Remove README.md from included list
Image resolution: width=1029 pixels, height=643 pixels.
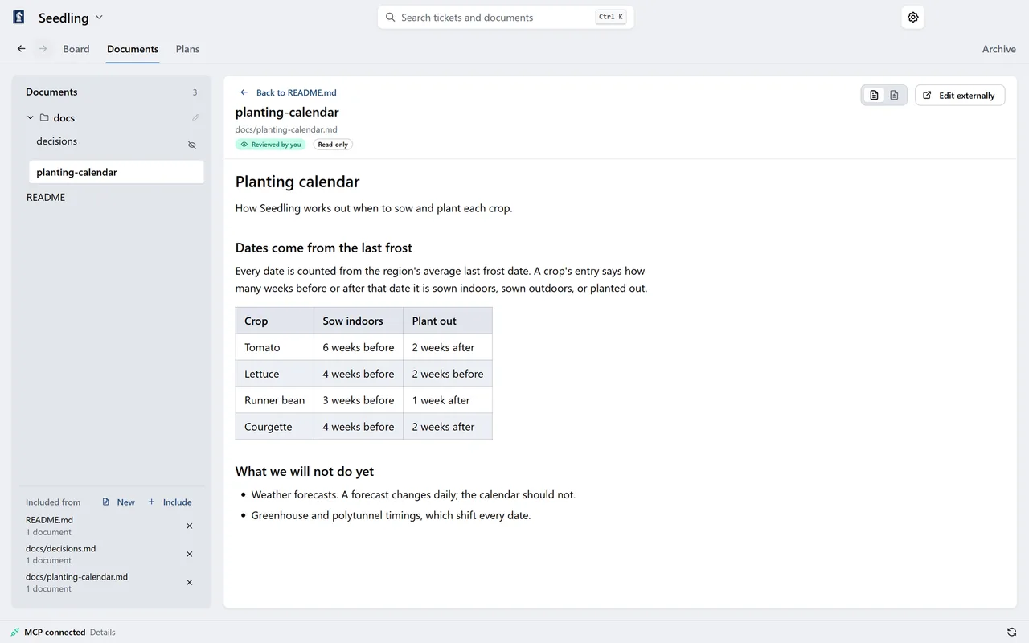point(190,526)
